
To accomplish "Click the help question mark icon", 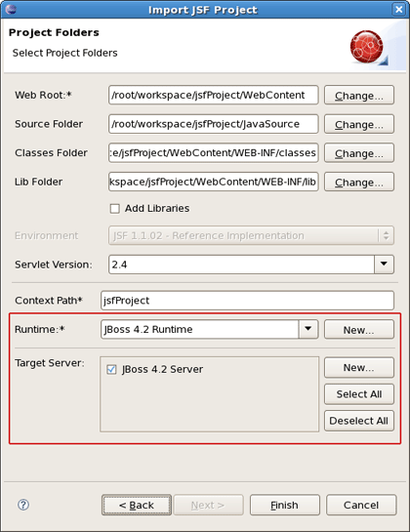I will coord(23,505).
